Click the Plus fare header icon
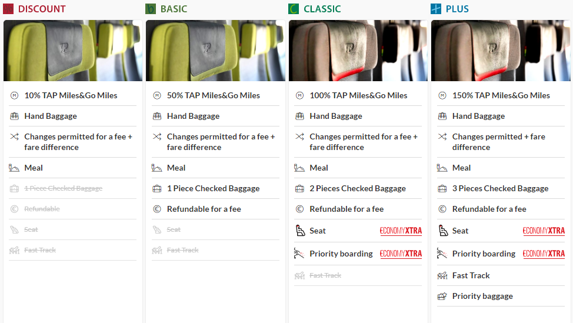 coord(436,9)
